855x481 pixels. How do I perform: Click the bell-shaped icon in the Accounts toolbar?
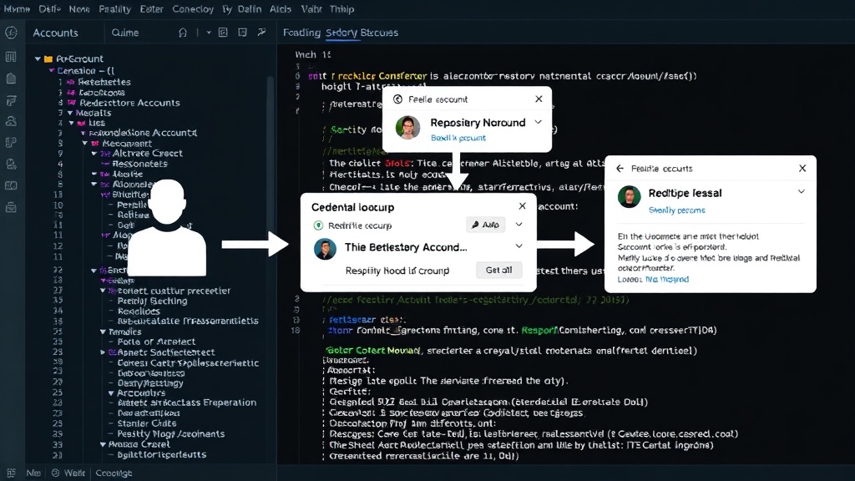[183, 33]
